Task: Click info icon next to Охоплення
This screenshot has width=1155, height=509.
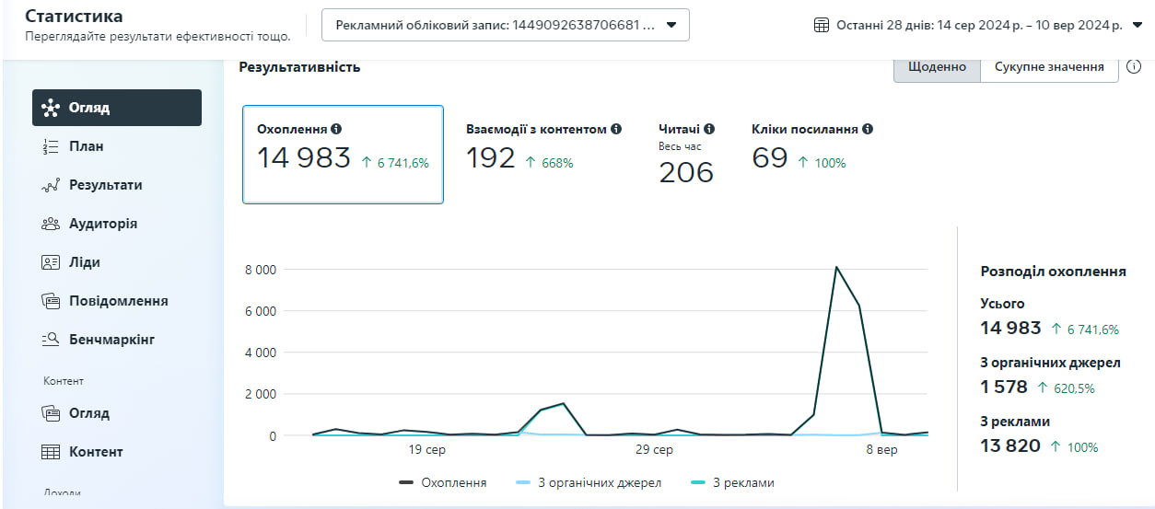Action: [x=336, y=130]
